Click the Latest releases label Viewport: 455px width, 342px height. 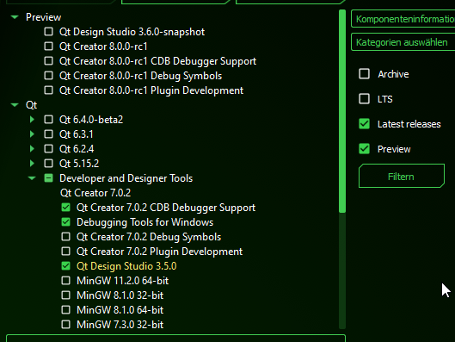(x=409, y=124)
